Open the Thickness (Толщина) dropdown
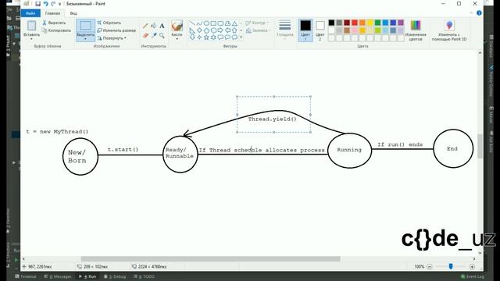This screenshot has height=281, width=500. click(x=284, y=30)
